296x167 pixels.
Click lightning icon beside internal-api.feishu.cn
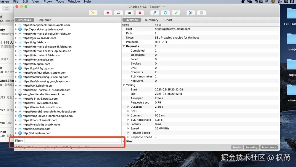coord(20,55)
